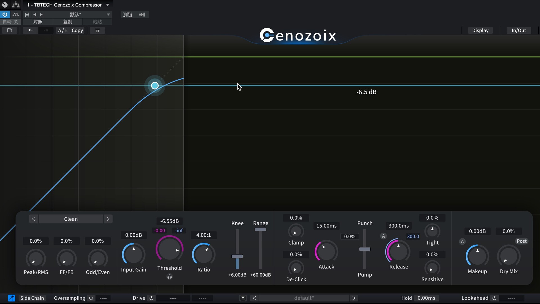Load previous plugin preset before default*
Image resolution: width=540 pixels, height=304 pixels.
(254, 298)
